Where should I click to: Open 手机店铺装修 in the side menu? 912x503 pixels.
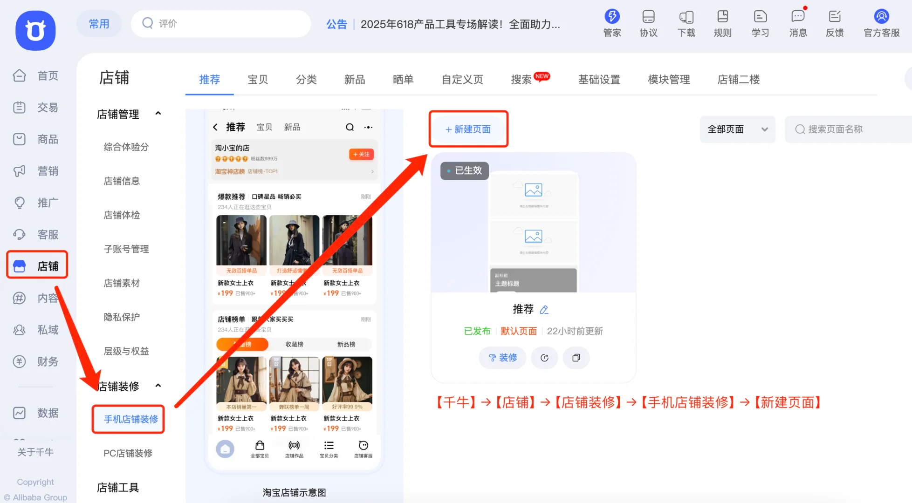130,419
